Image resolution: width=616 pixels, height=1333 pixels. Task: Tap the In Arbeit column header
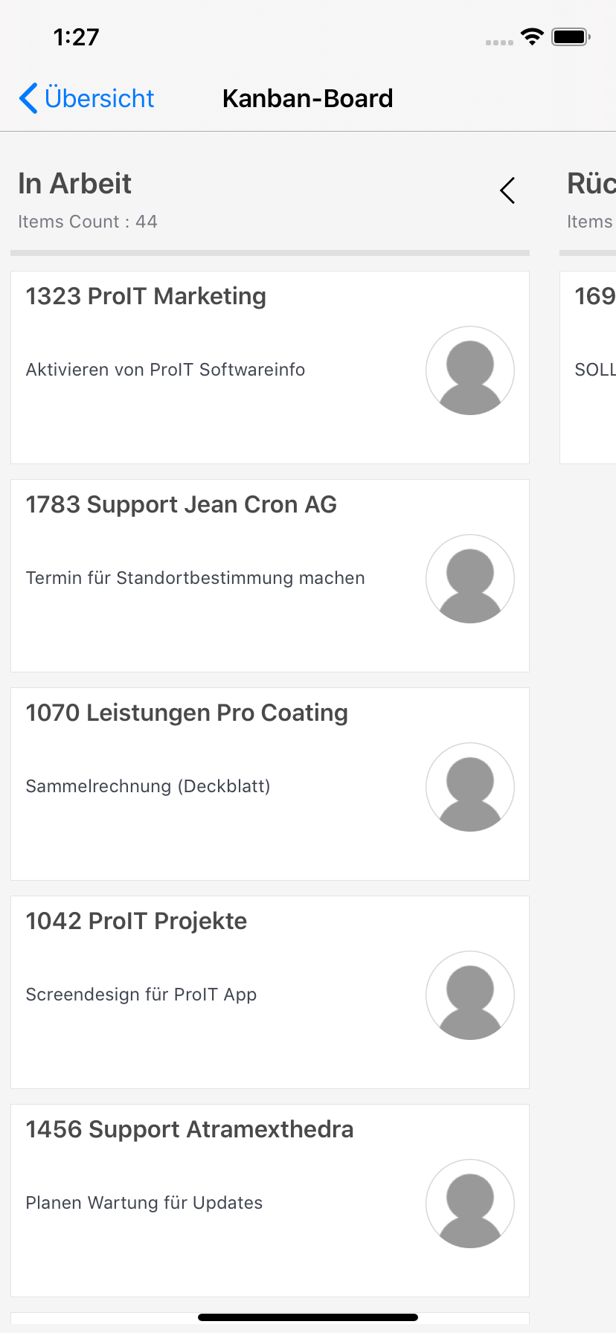pos(74,184)
